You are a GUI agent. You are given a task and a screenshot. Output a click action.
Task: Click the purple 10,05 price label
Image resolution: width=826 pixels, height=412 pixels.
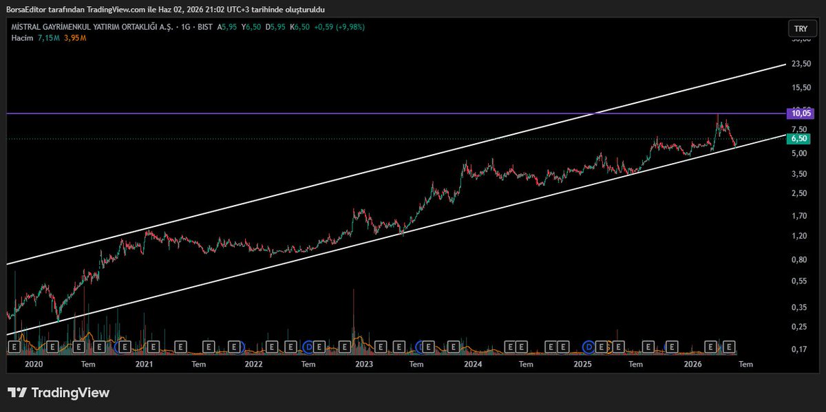pos(799,113)
